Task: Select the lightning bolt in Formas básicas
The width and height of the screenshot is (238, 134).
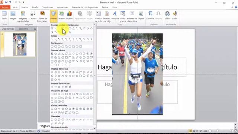Action: 77,61
